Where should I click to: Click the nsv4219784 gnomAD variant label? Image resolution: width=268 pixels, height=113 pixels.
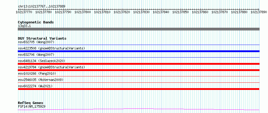click(51, 67)
